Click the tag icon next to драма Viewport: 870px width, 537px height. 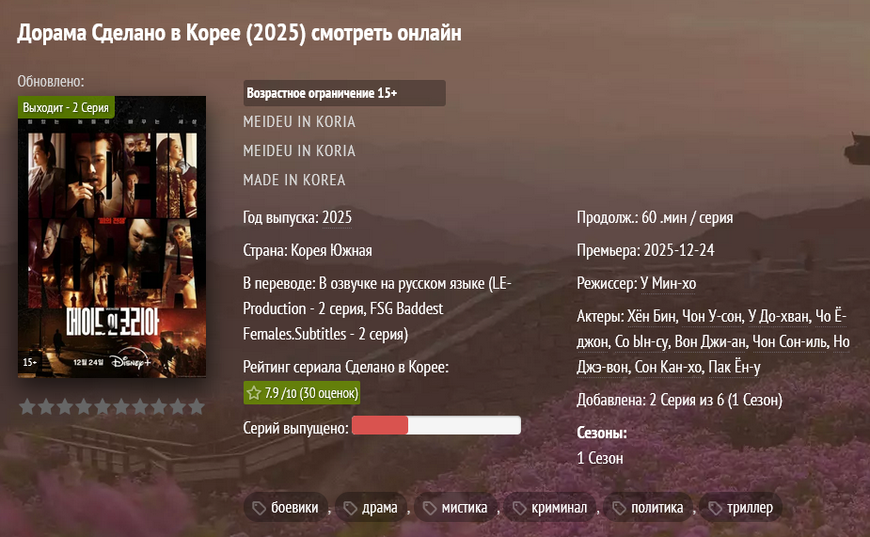(350, 508)
